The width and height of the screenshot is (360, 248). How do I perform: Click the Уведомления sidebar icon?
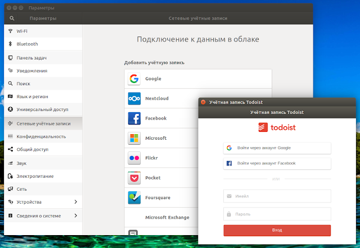10,71
